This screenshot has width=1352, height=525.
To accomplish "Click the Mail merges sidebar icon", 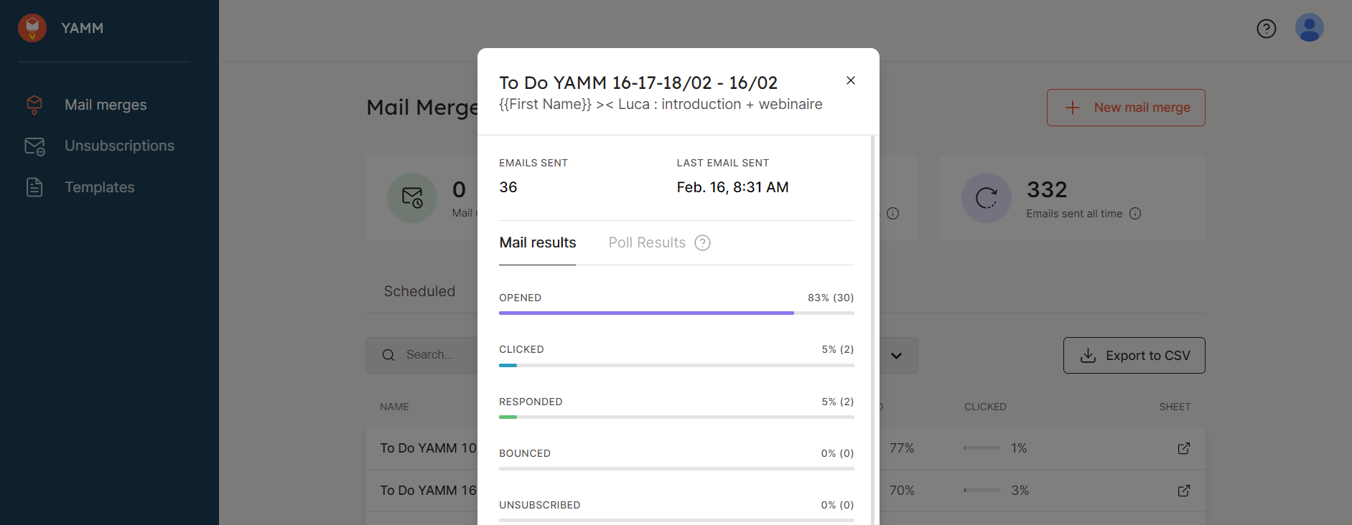I will click(x=34, y=105).
